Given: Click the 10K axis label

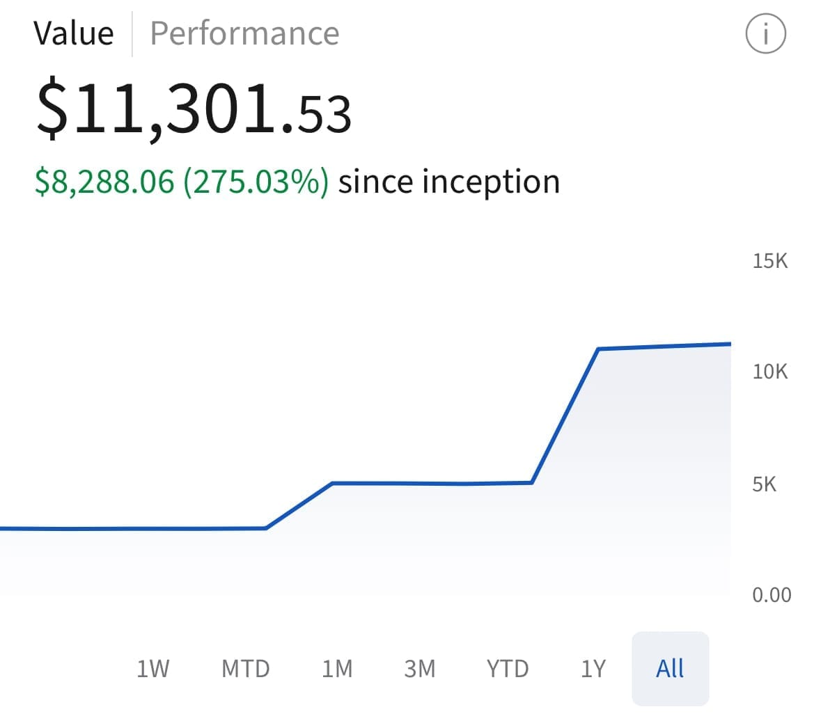Looking at the screenshot, I should pos(769,372).
